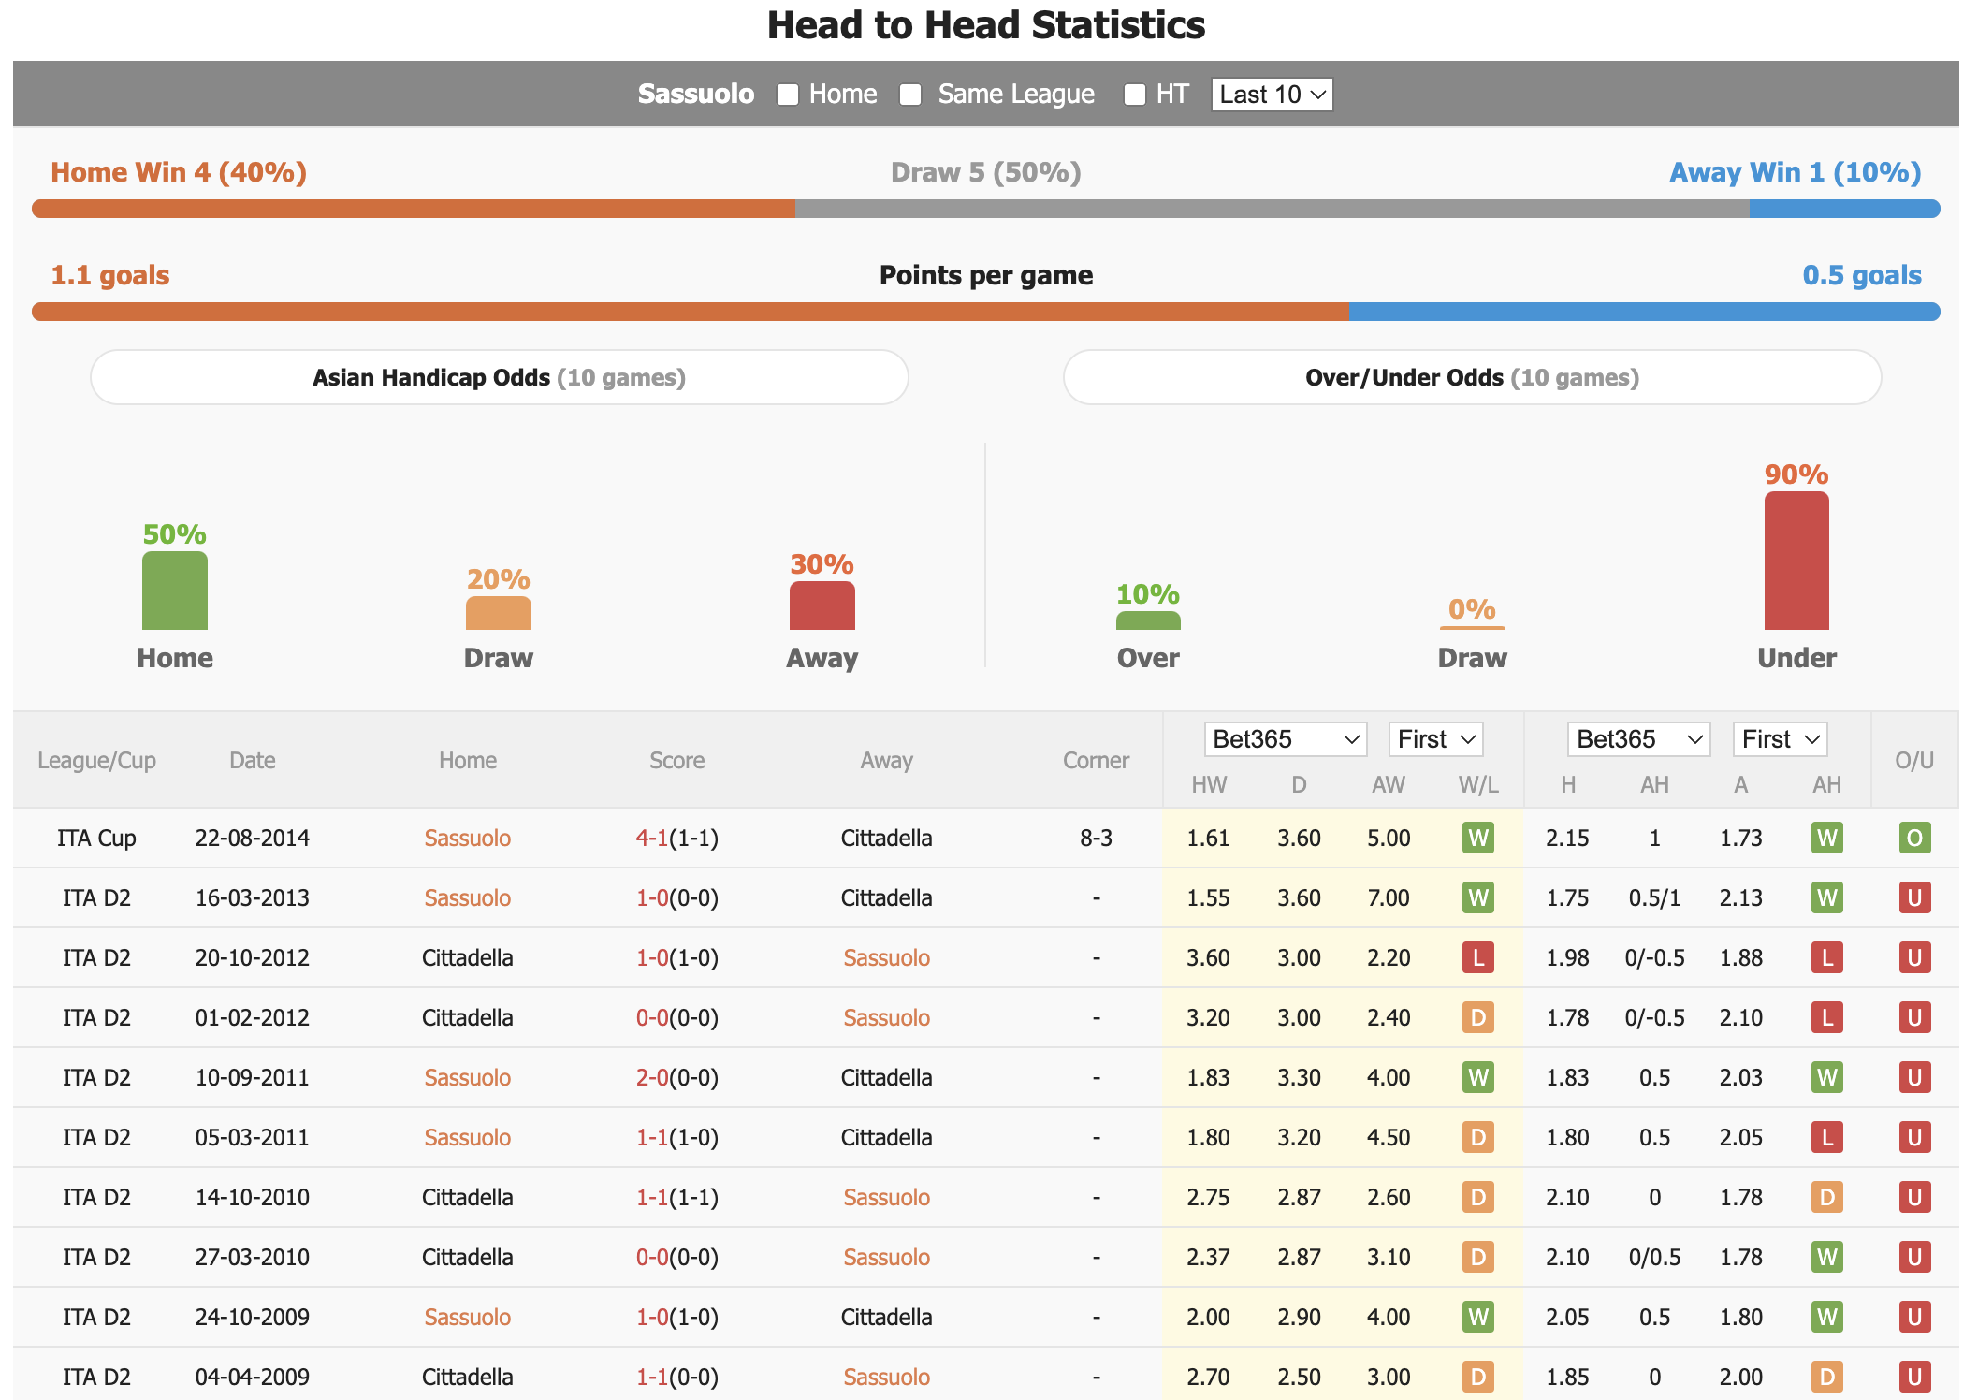The width and height of the screenshot is (1978, 1400).
Task: Click the gray Draw progress bar segment
Action: (x=1272, y=209)
